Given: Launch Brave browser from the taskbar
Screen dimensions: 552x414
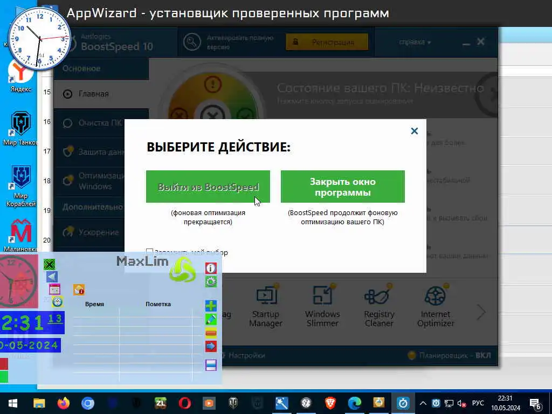Looking at the screenshot, I should pyautogui.click(x=330, y=403).
